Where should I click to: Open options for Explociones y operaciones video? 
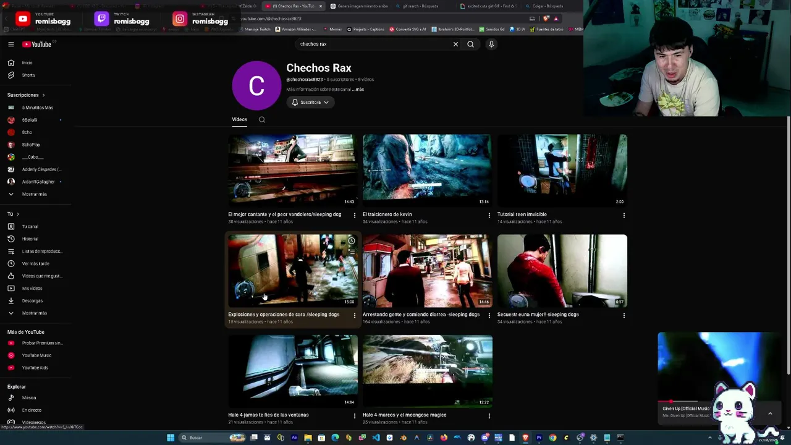coord(354,316)
